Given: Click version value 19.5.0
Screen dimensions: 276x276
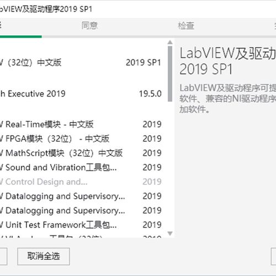Looking at the screenshot, I should coord(150,94).
